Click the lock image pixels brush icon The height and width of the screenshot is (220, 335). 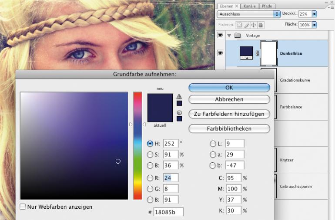click(x=246, y=25)
